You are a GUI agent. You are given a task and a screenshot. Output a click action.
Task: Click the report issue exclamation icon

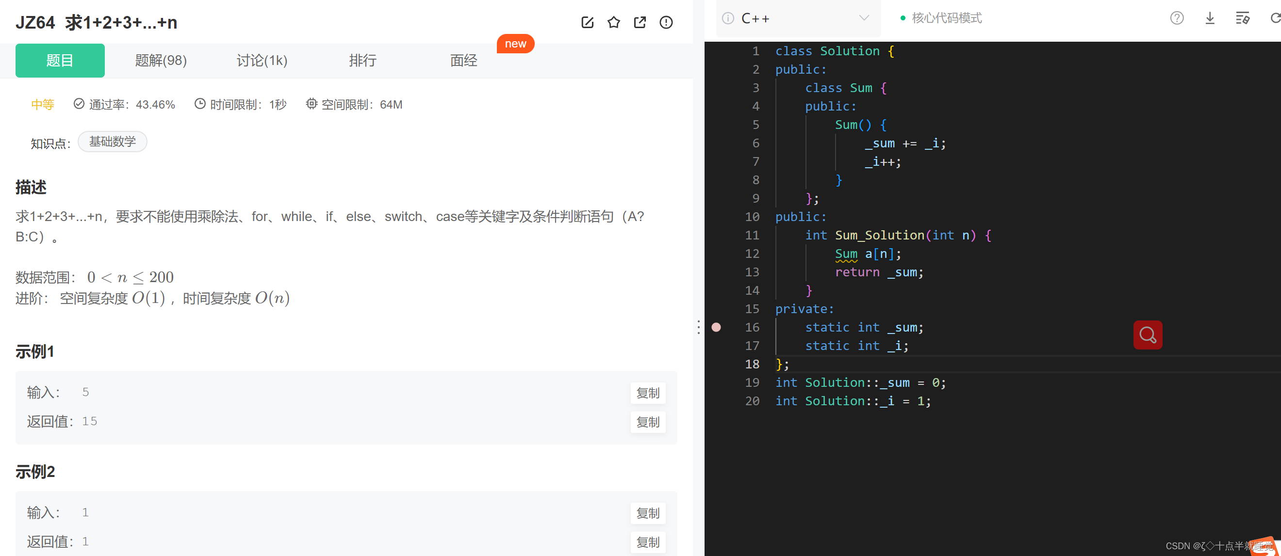[666, 22]
